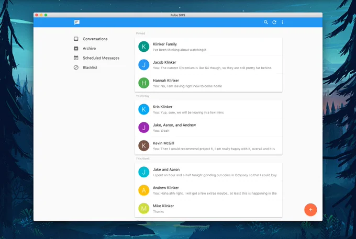Viewport: 356px width, 239px height.
Task: Open the Mike Klinker conversation name
Action: coord(163,206)
